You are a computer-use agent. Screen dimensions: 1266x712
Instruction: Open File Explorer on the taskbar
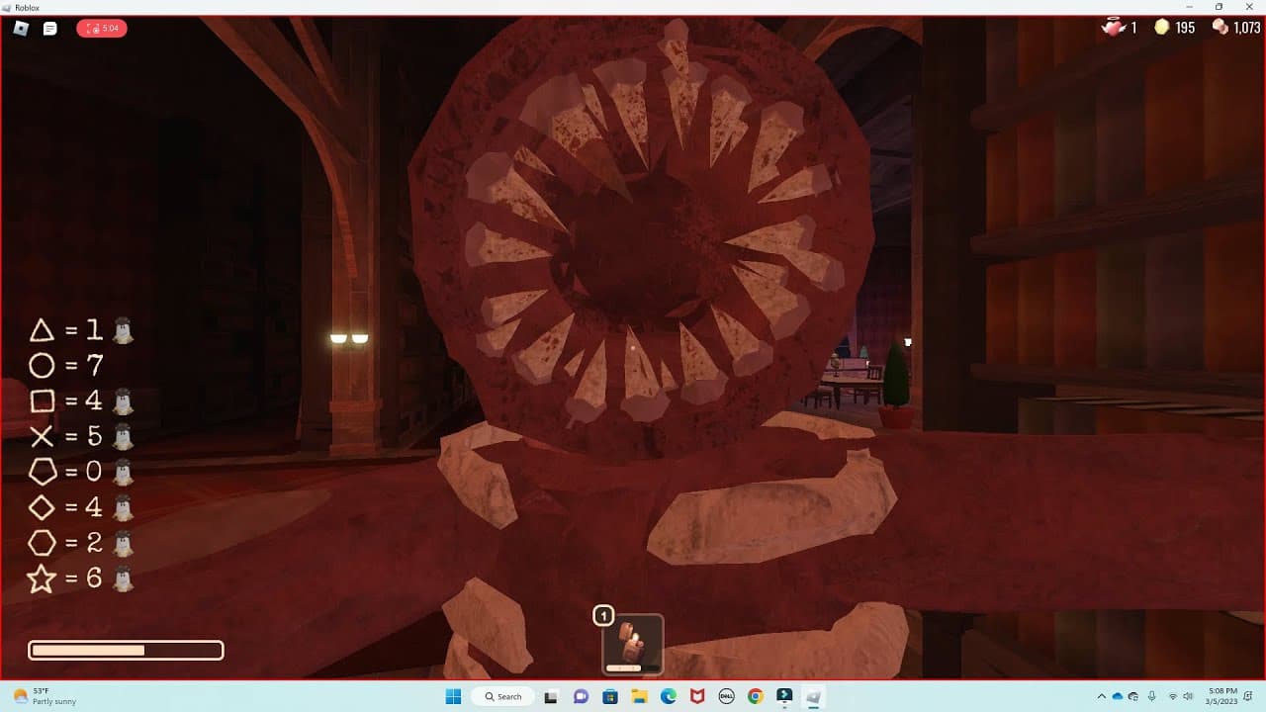(639, 696)
